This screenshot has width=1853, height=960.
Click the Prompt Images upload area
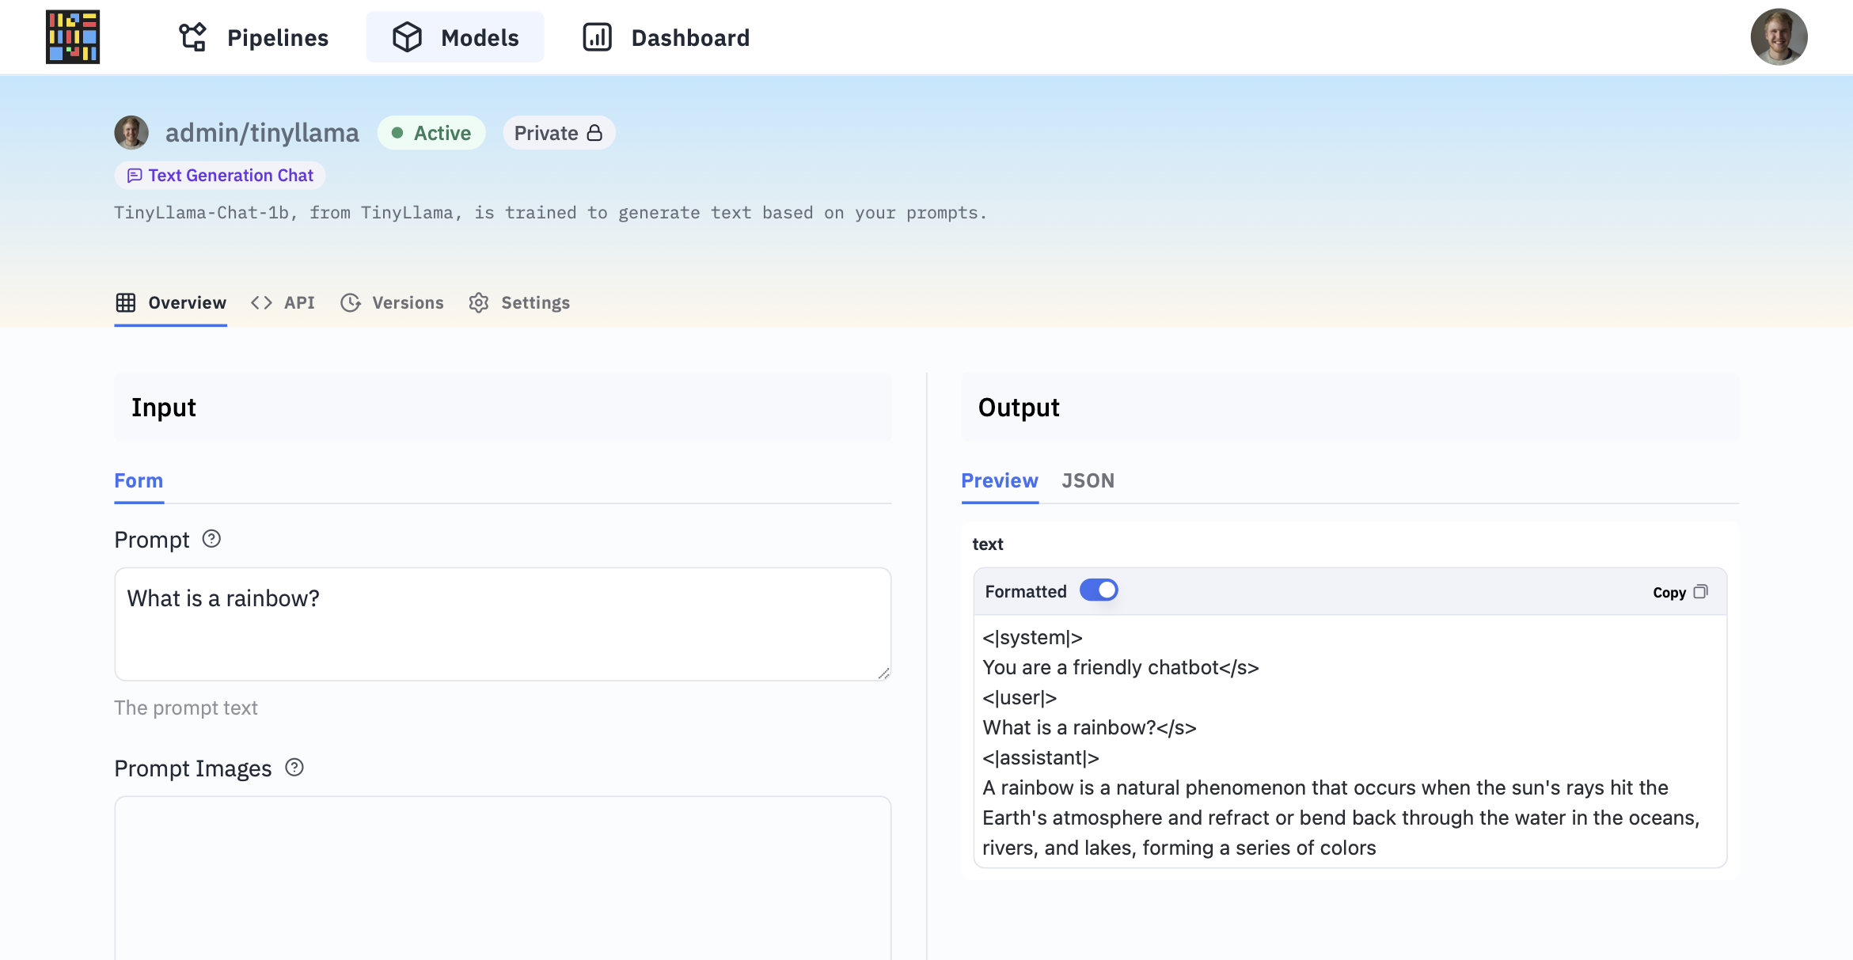[x=503, y=878]
